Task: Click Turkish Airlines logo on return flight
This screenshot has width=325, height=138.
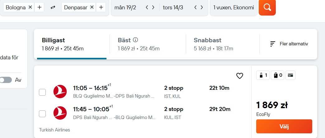Action: [x=60, y=113]
